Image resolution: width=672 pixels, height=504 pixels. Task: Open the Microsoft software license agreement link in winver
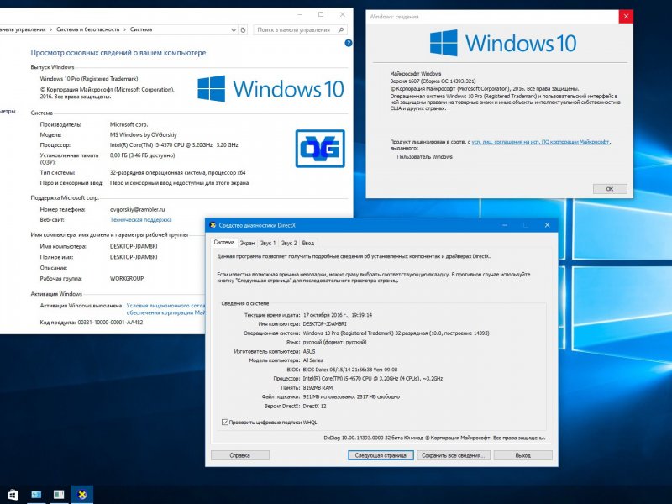[x=540, y=142]
